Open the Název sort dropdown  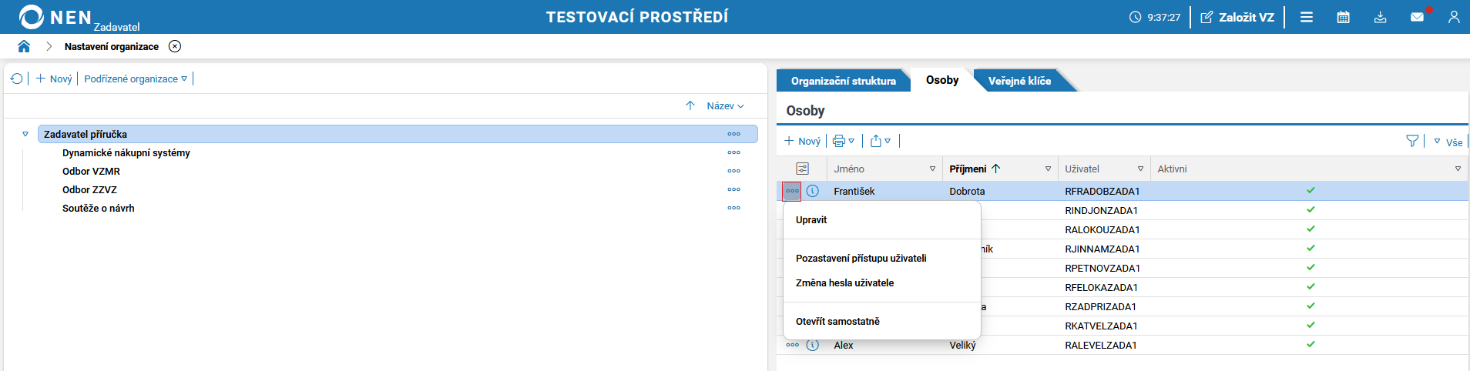point(726,105)
